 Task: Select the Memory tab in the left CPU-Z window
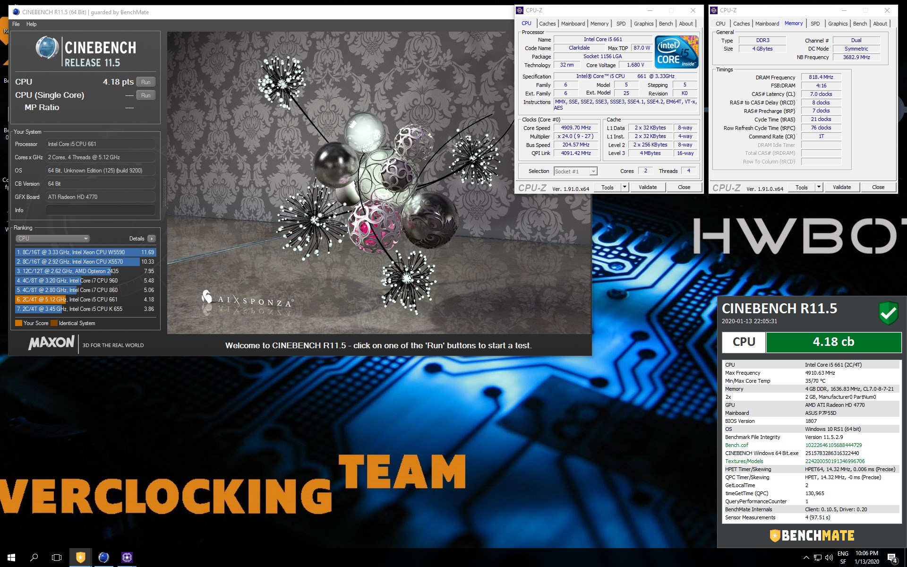[x=599, y=24]
